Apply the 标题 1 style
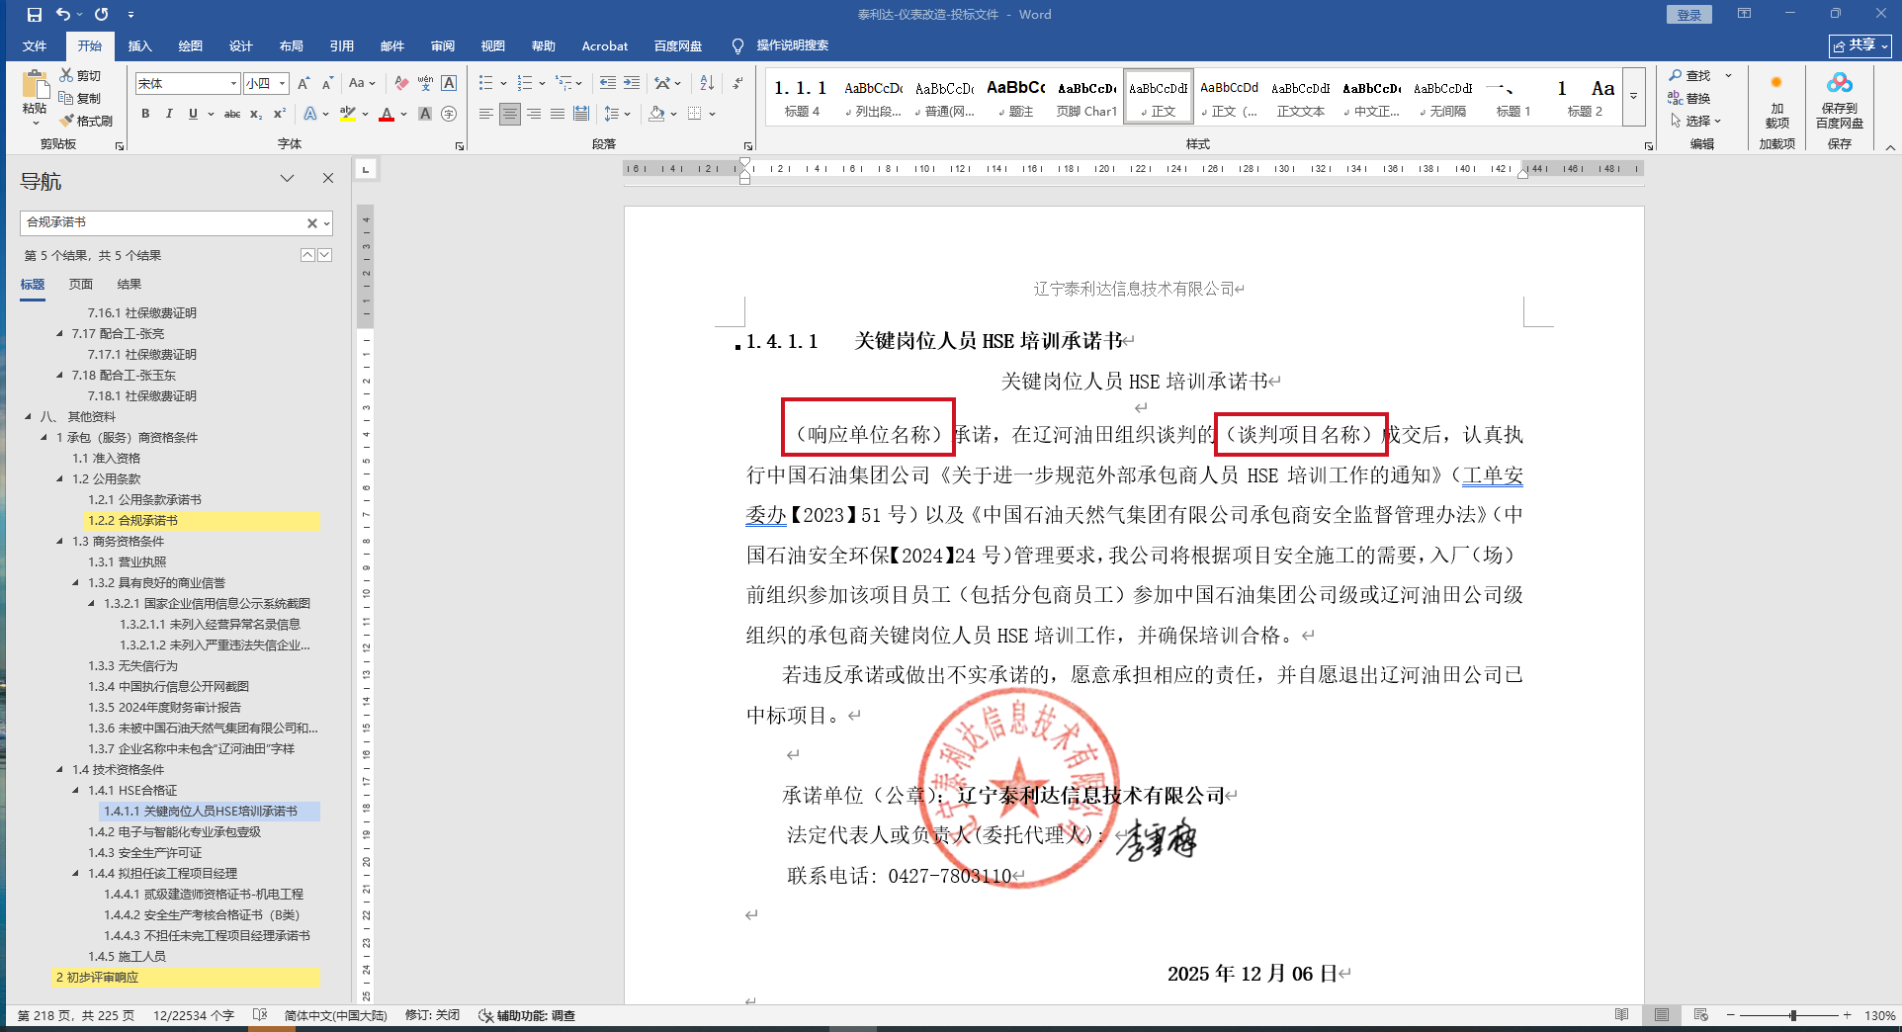1902x1032 pixels. (x=1513, y=97)
